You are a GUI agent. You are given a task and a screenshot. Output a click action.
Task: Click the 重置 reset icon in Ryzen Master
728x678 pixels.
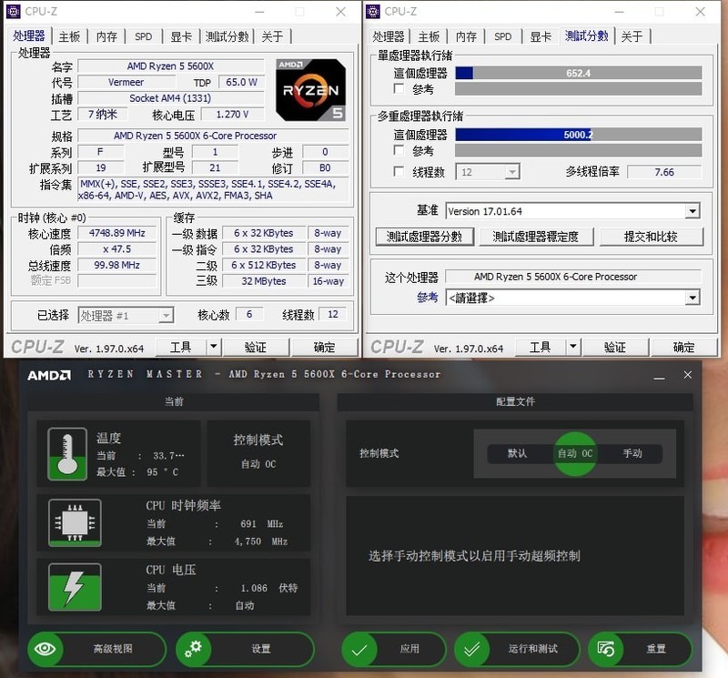click(x=606, y=649)
